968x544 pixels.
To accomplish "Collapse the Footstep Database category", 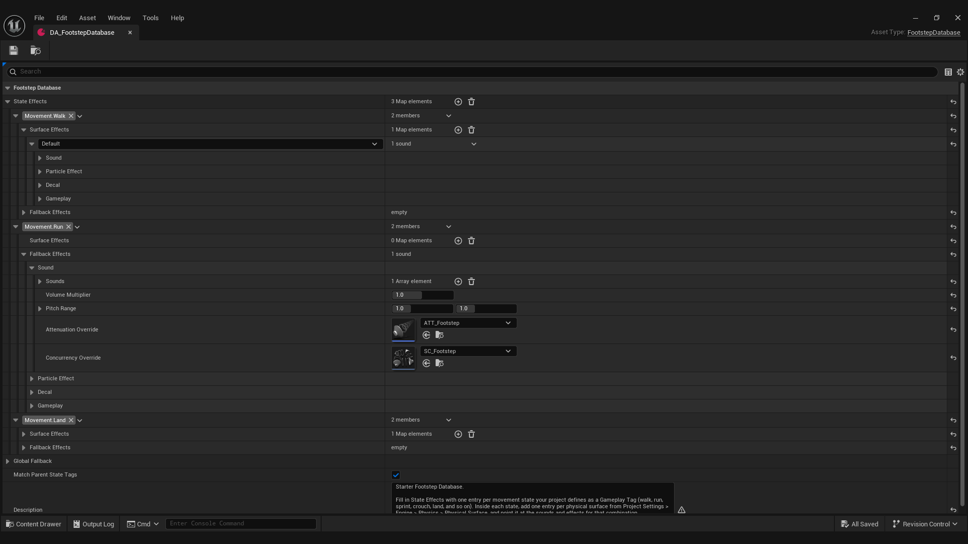I will [x=8, y=88].
